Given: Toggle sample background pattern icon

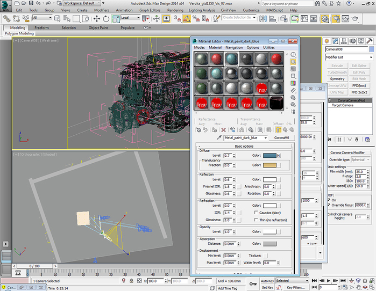Looking at the screenshot, I should [x=293, y=69].
